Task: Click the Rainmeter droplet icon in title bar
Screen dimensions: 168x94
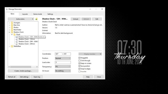Action: 7,9
